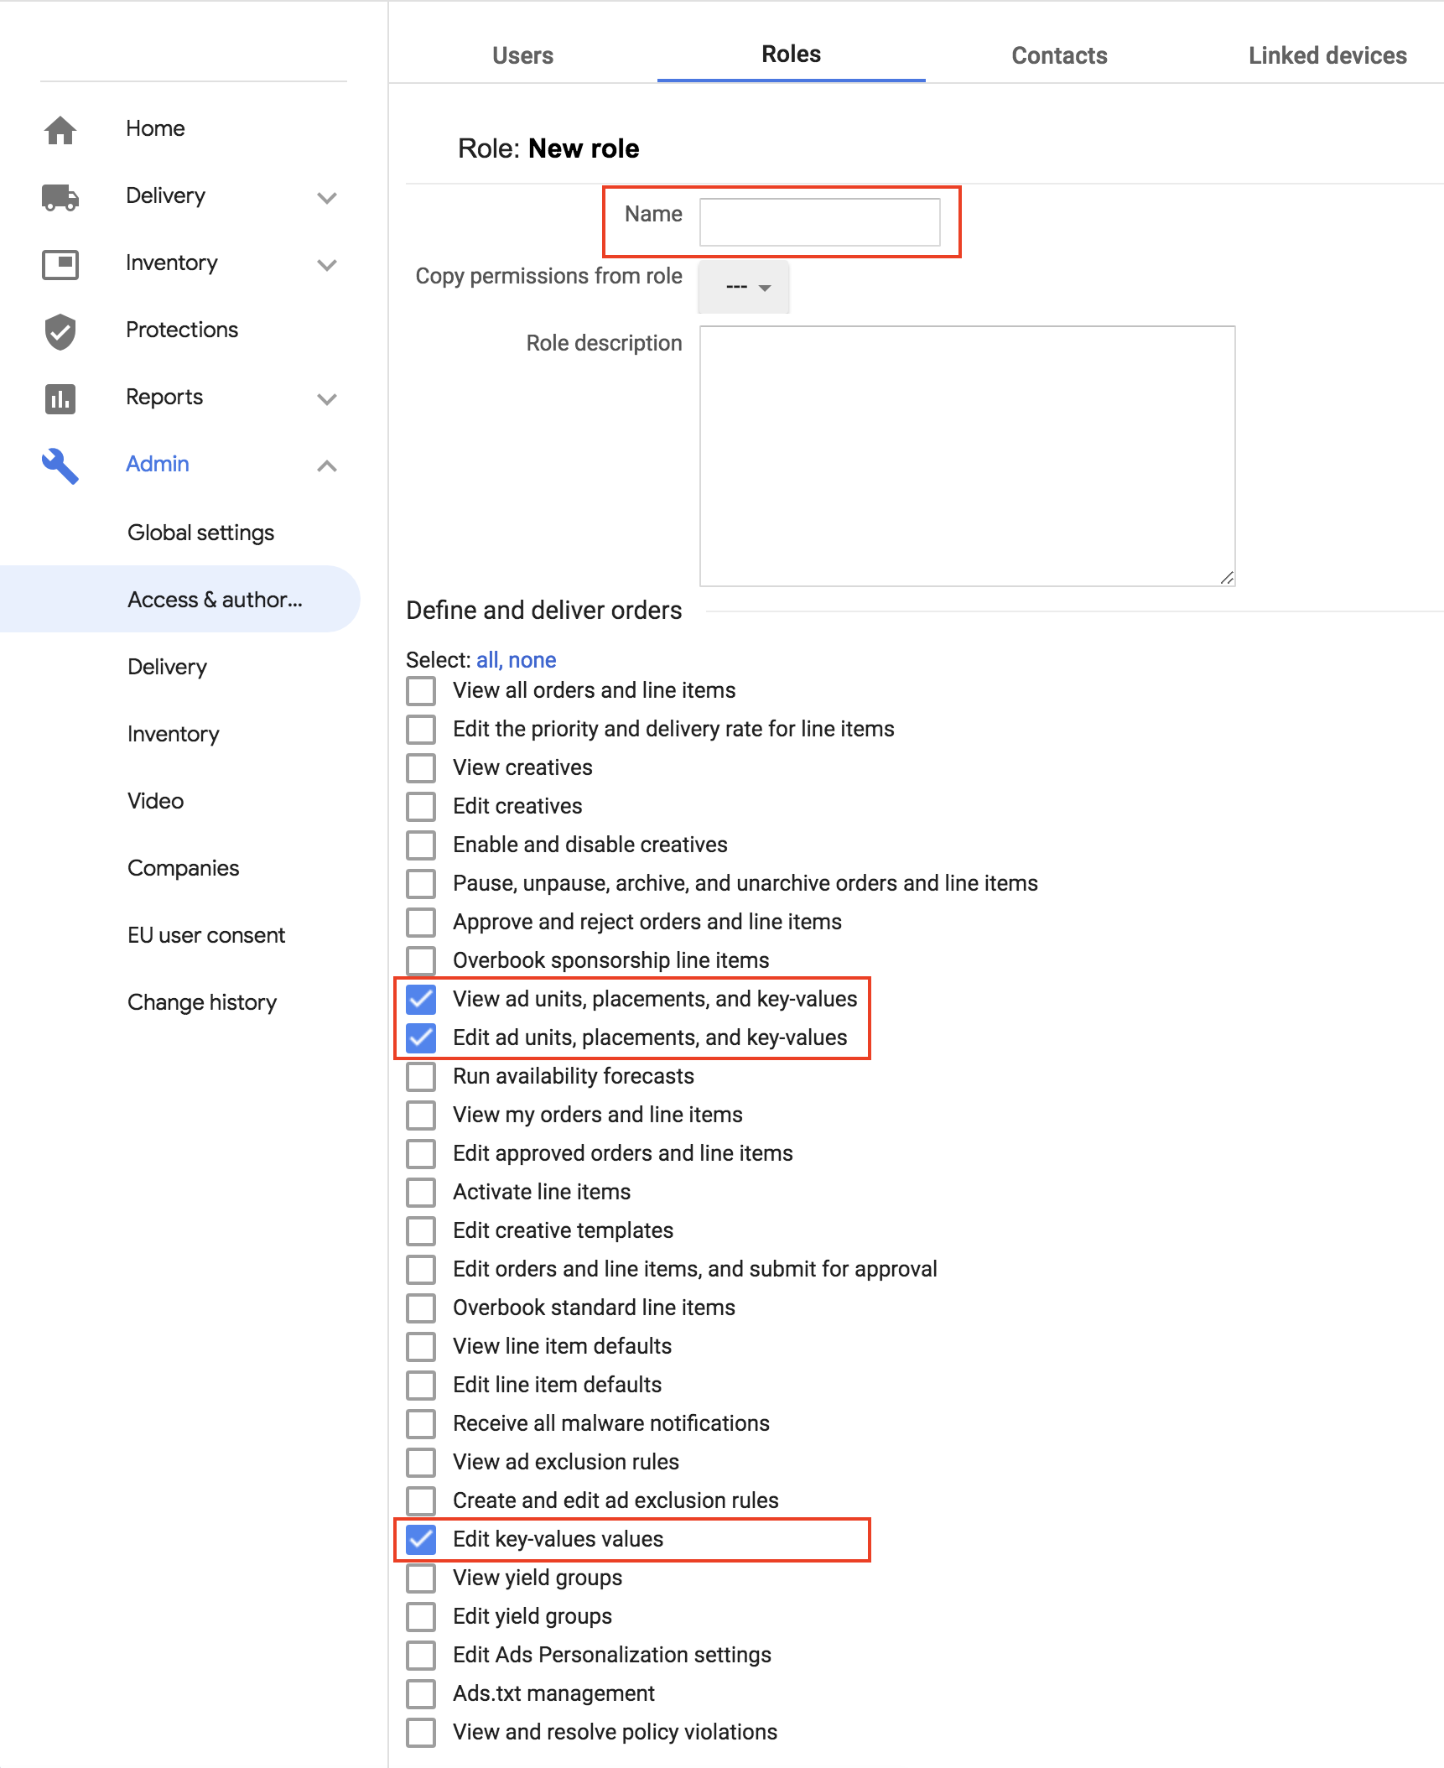Open Companies under Admin
The height and width of the screenshot is (1768, 1444).
[x=183, y=868]
